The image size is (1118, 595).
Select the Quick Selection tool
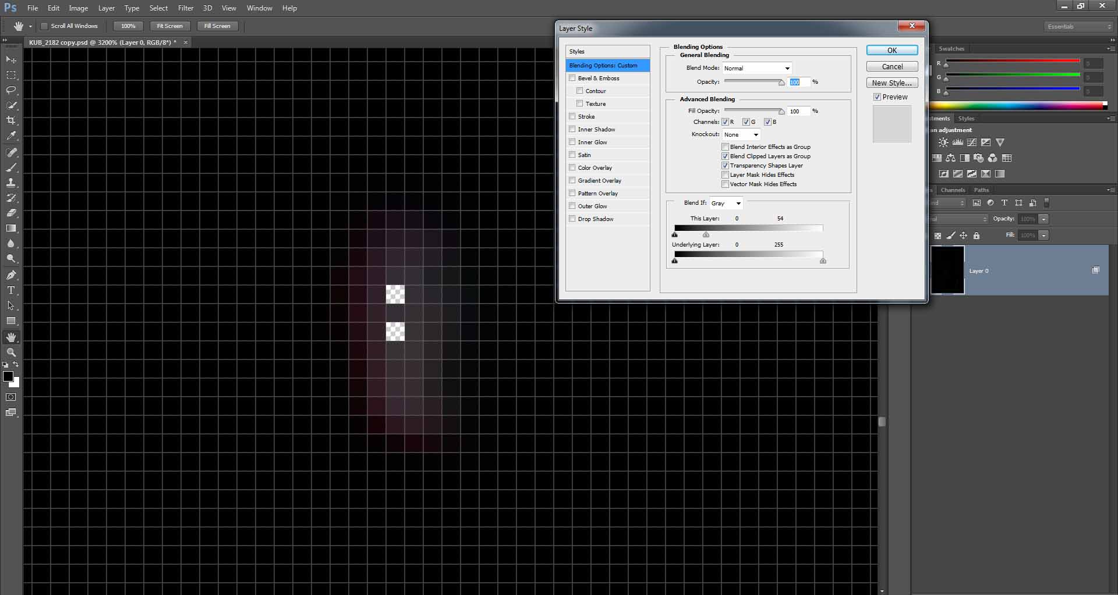pos(11,105)
